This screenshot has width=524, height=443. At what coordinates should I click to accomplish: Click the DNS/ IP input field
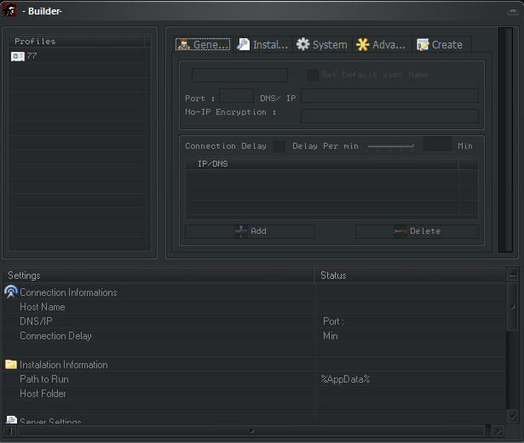(x=389, y=96)
